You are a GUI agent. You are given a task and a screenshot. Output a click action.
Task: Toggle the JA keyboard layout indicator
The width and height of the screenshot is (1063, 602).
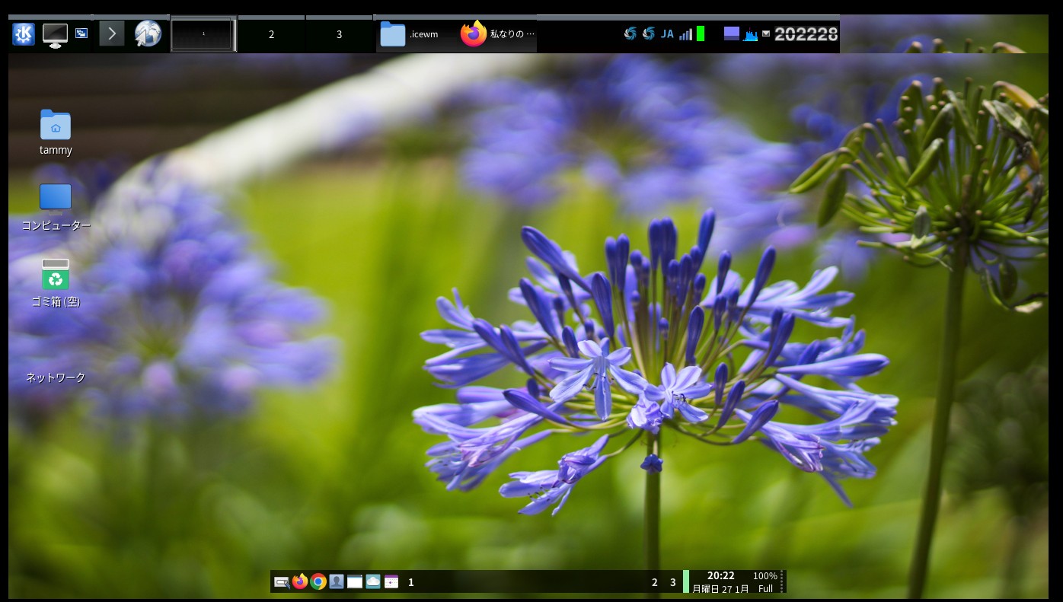pyautogui.click(x=667, y=33)
